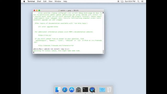Click the Terminal window title text
The height and width of the screenshot is (94, 167).
click(x=69, y=10)
